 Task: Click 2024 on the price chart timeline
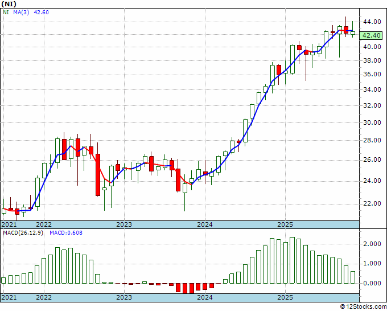tap(205, 225)
